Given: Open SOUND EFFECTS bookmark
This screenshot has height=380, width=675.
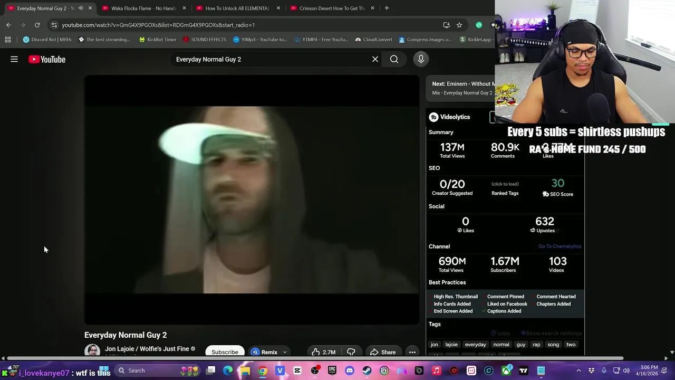Looking at the screenshot, I should (x=204, y=40).
